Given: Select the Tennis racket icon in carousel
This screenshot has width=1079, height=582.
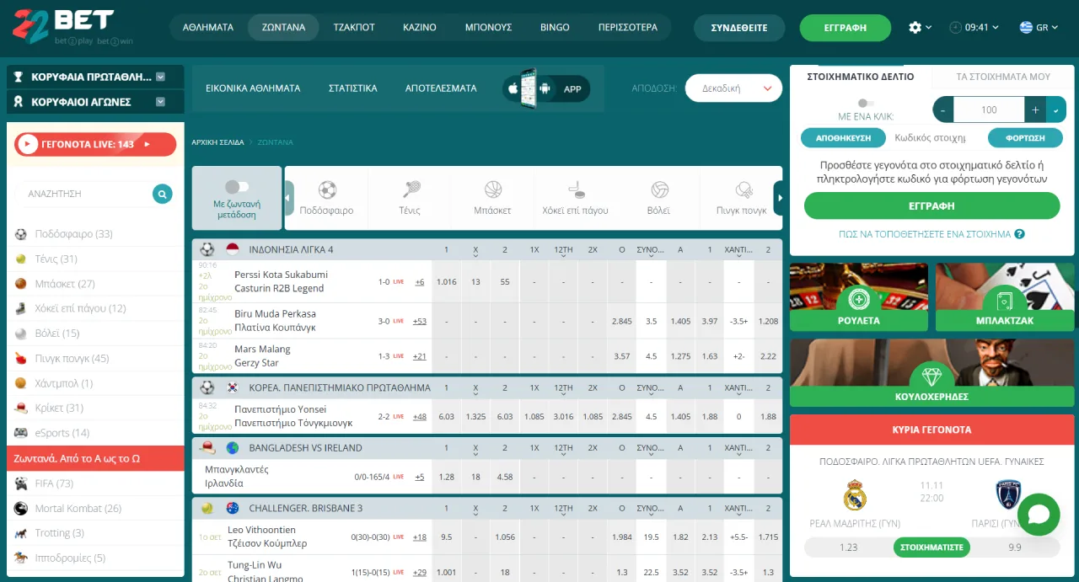Looking at the screenshot, I should [411, 190].
